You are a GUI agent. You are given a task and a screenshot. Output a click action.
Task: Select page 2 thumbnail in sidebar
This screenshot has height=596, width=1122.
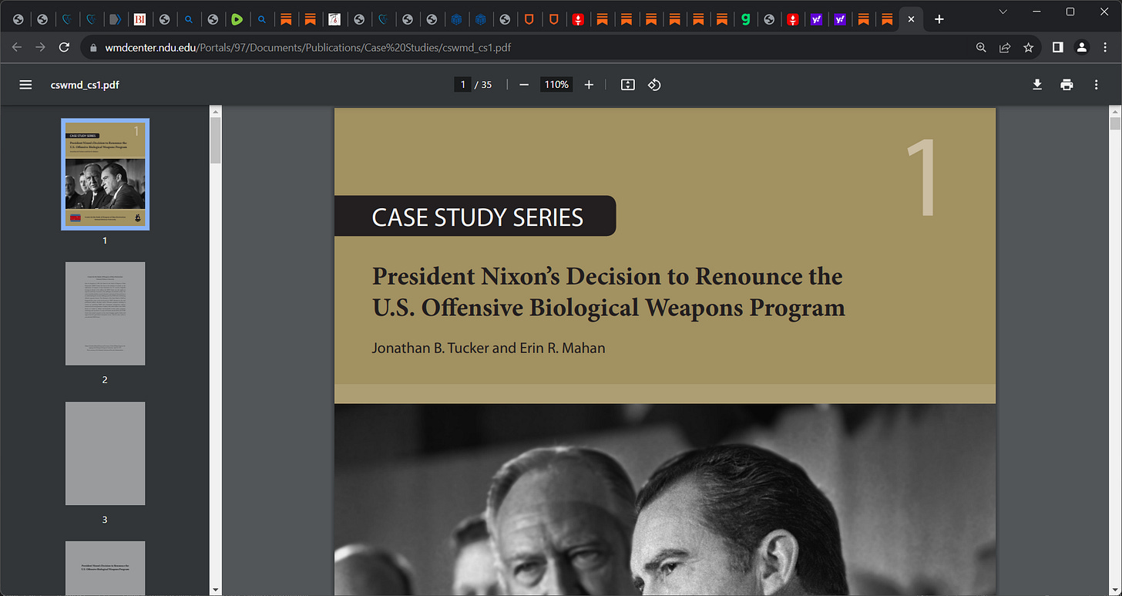(x=106, y=314)
